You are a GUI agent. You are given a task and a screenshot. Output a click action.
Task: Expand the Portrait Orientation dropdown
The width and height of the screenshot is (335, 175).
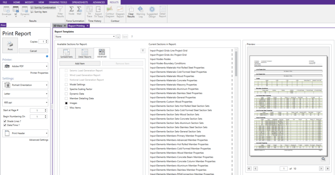point(26,85)
